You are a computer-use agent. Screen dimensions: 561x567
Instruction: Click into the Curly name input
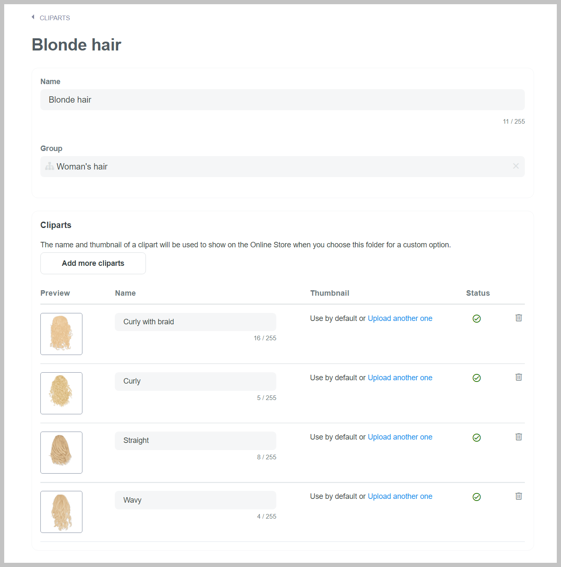(195, 381)
